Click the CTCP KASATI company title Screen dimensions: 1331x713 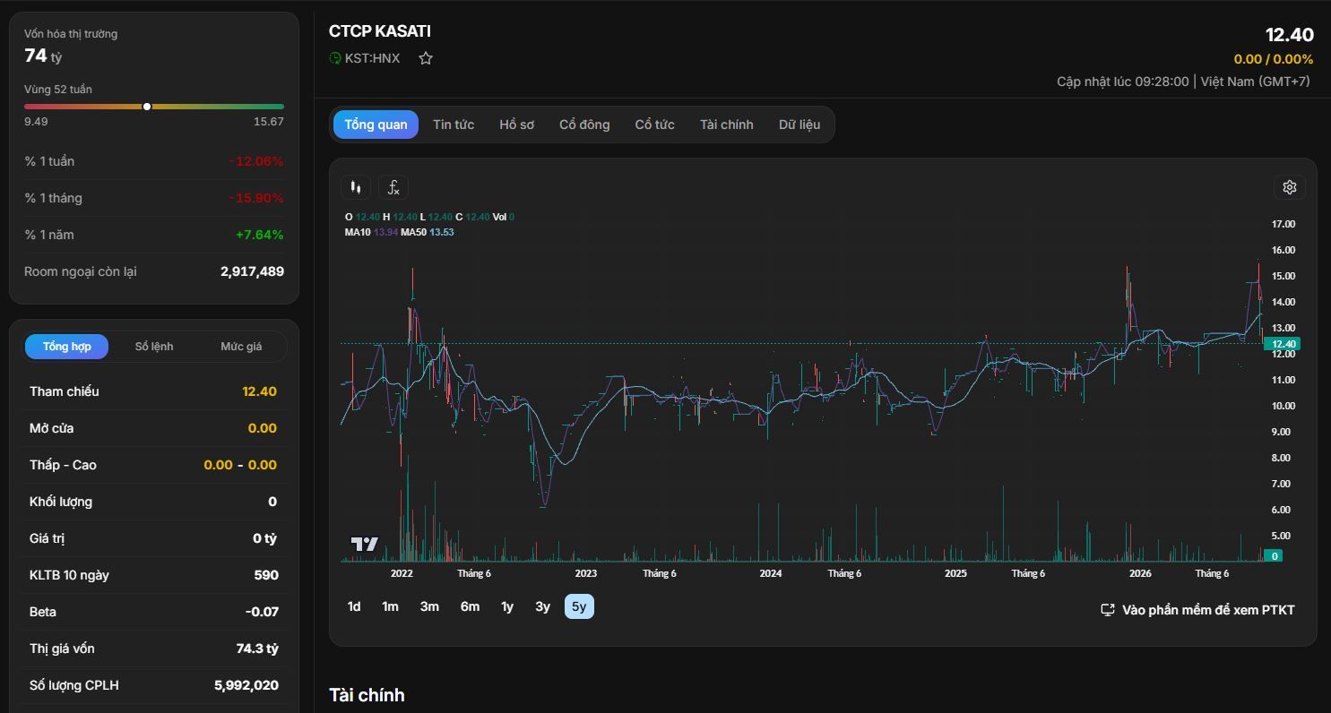coord(380,30)
